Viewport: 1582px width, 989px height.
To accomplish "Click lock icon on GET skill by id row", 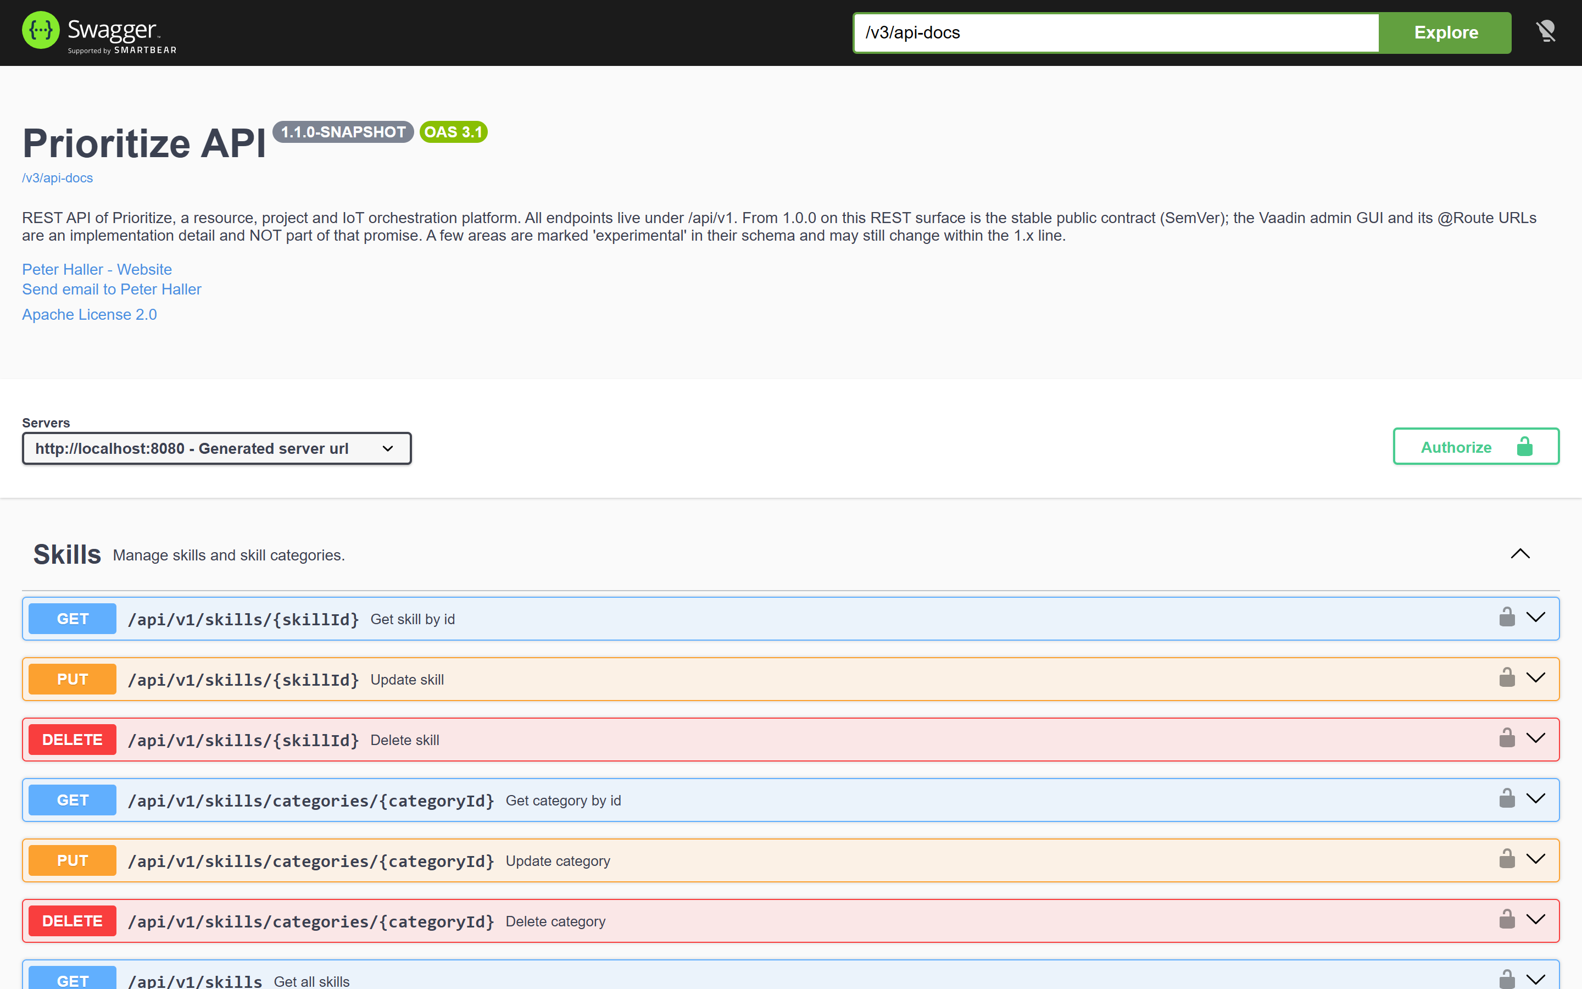I will tap(1507, 617).
